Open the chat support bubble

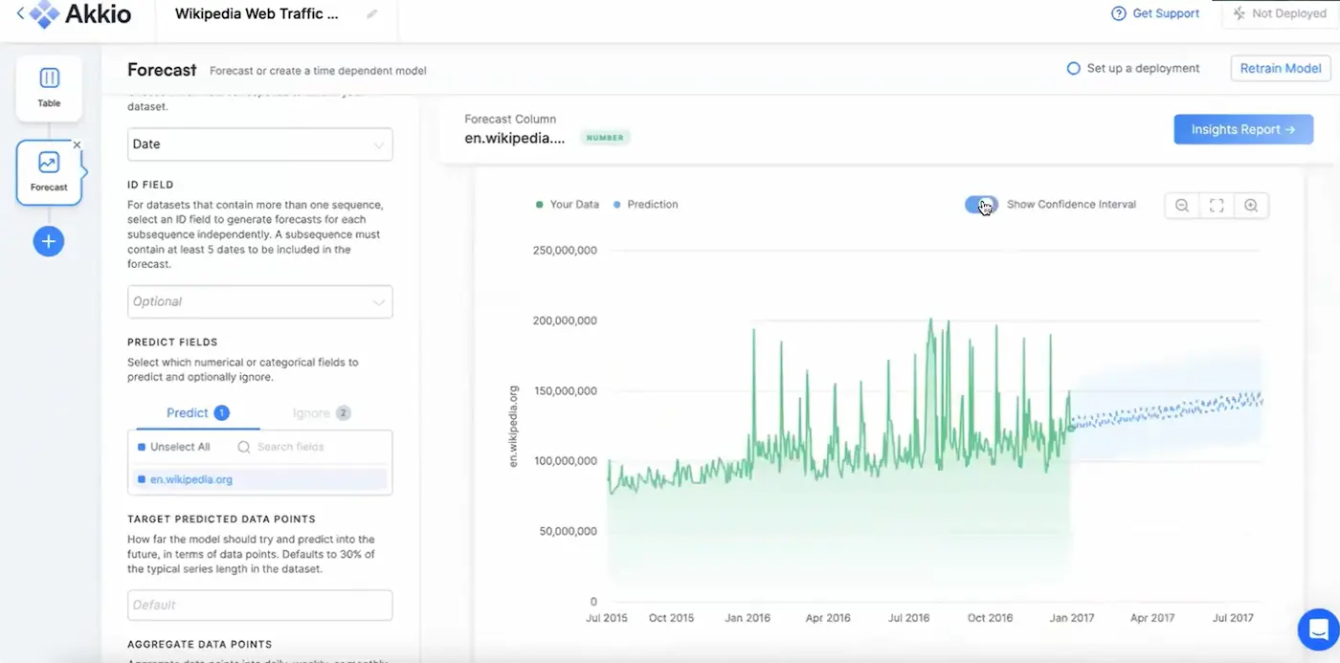tap(1318, 629)
